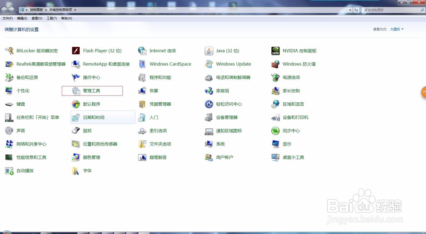Viewport: 426px width, 234px height.
Task: Open the 程序和功能 icon
Action: (142, 78)
